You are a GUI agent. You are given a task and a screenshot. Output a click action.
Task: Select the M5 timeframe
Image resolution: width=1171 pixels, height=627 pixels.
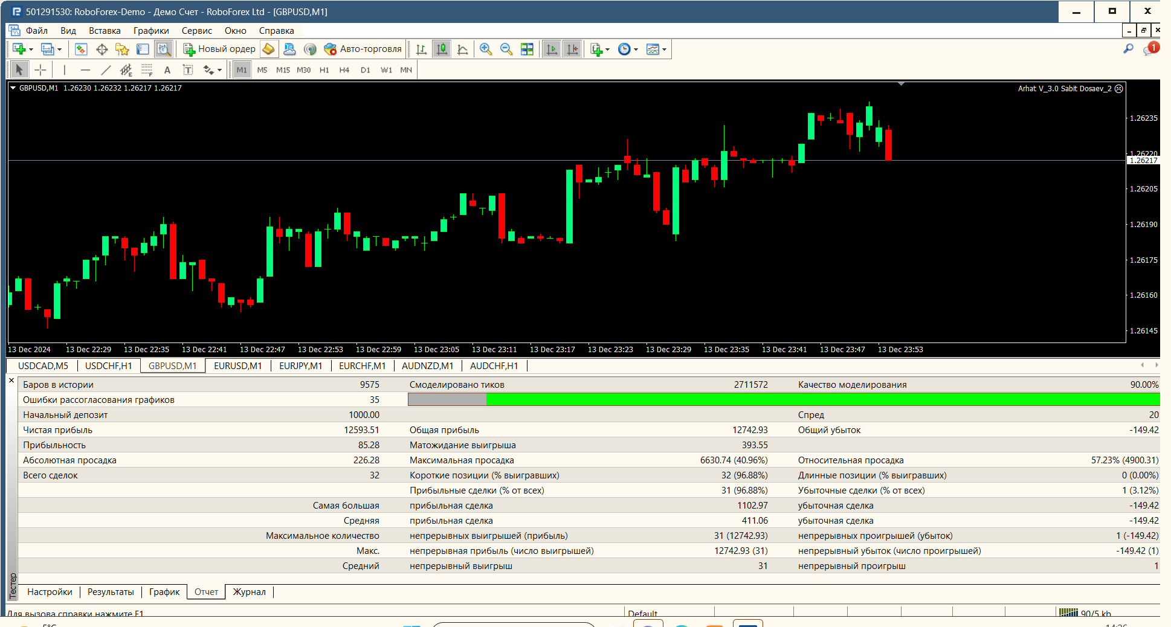[262, 70]
